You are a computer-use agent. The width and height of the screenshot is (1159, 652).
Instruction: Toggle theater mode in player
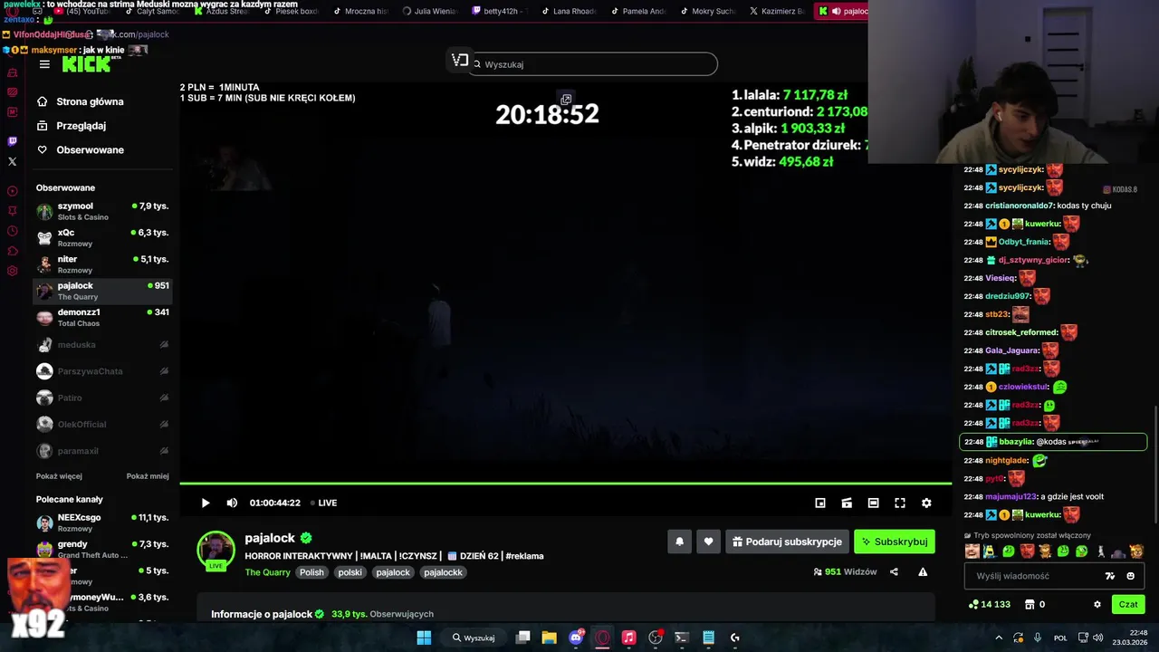(873, 503)
